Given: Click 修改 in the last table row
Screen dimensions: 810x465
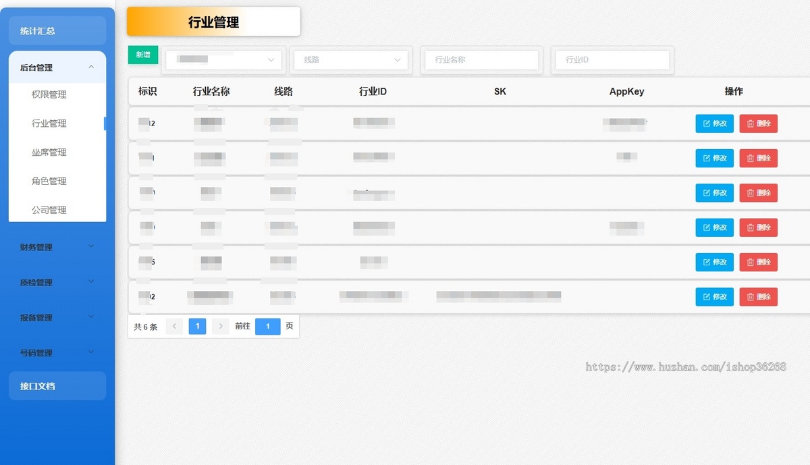Looking at the screenshot, I should pos(715,297).
